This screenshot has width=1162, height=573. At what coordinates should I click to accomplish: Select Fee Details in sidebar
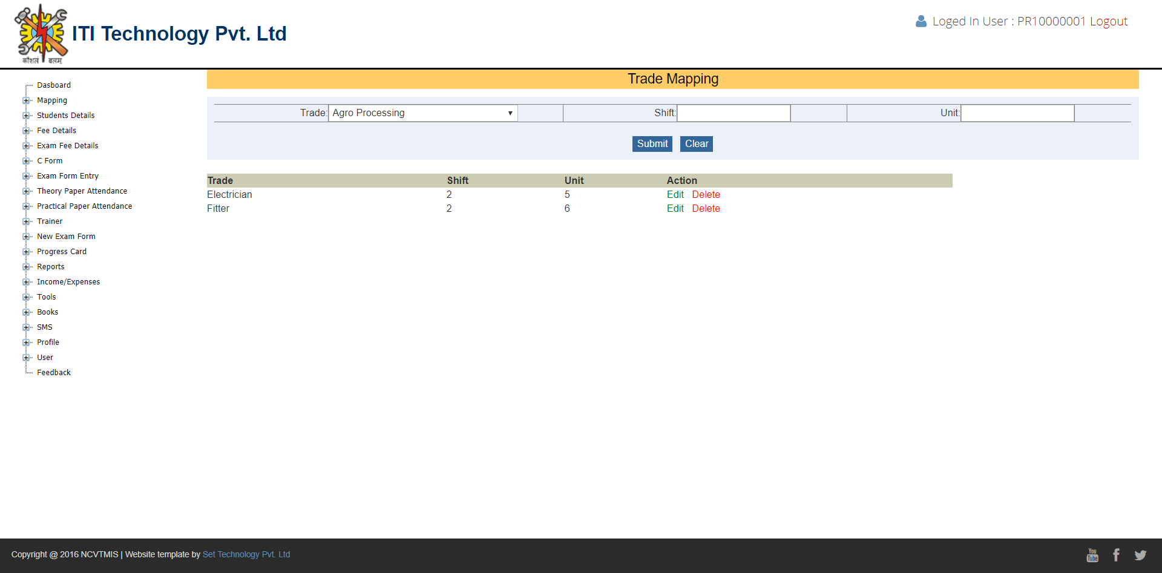pos(56,131)
